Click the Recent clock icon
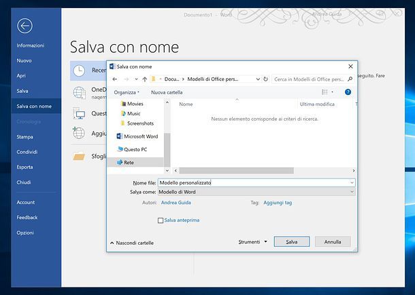 point(79,71)
